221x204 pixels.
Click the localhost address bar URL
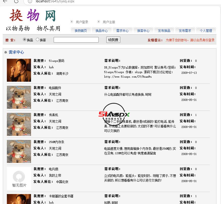(55, 2)
